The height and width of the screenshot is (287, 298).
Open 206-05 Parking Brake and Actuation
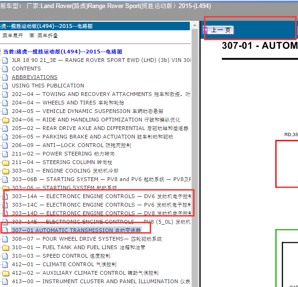93,137
